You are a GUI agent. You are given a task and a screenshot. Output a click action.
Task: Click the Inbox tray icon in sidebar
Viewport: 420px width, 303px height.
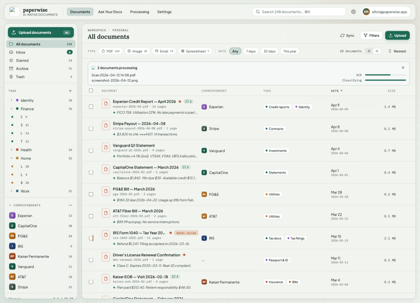pyautogui.click(x=11, y=52)
